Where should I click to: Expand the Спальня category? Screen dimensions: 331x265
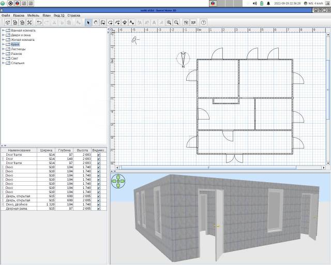3,63
